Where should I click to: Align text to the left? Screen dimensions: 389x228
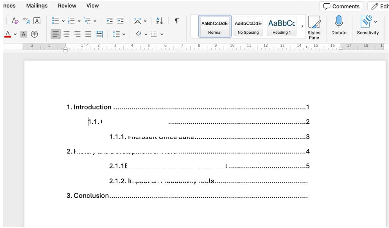point(55,34)
